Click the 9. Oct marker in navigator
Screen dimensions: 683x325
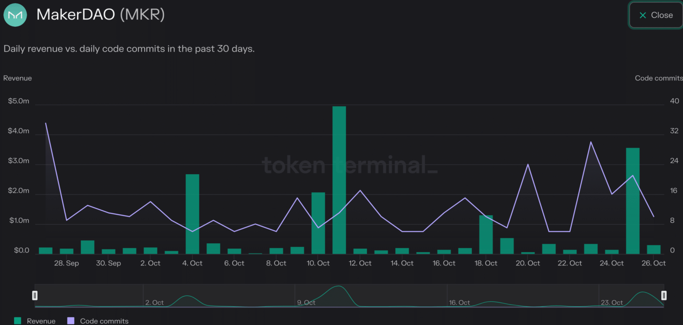306,302
